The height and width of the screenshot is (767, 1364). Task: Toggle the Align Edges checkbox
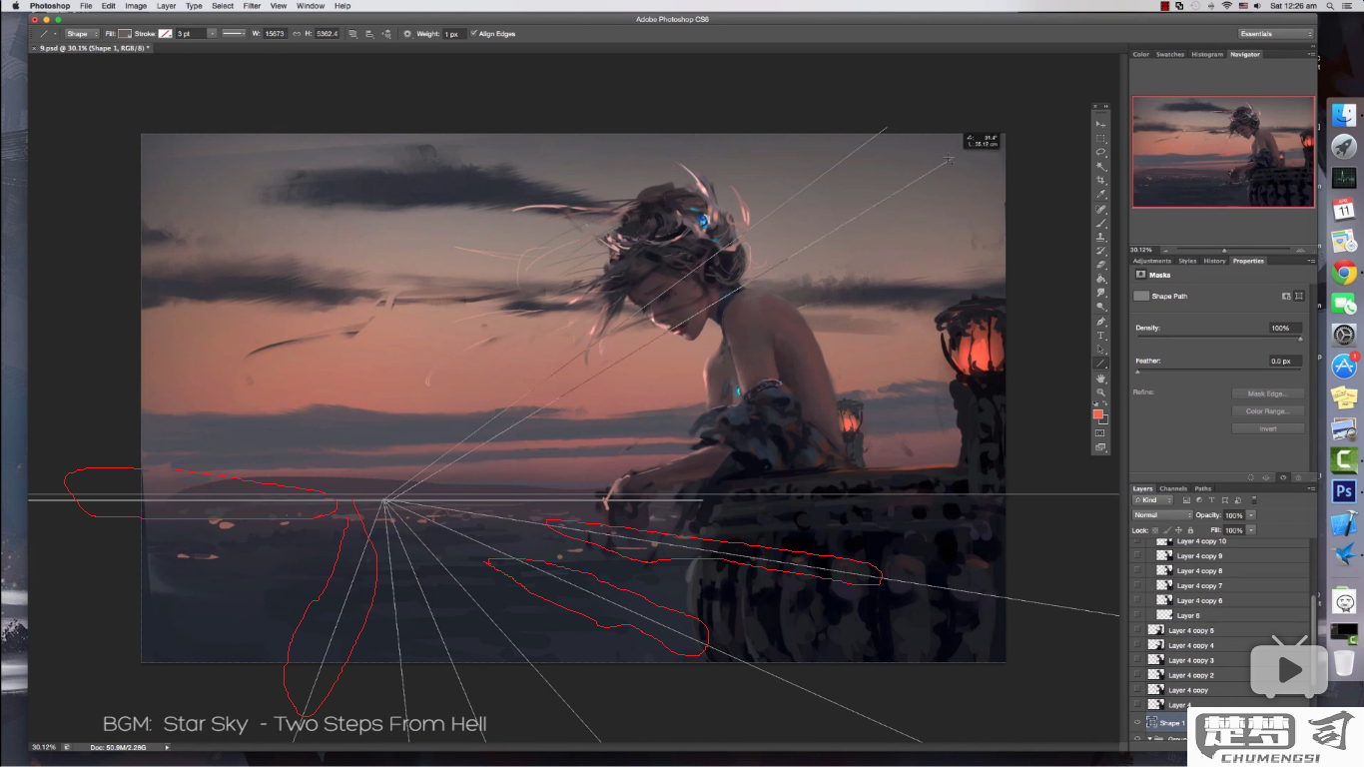[473, 33]
